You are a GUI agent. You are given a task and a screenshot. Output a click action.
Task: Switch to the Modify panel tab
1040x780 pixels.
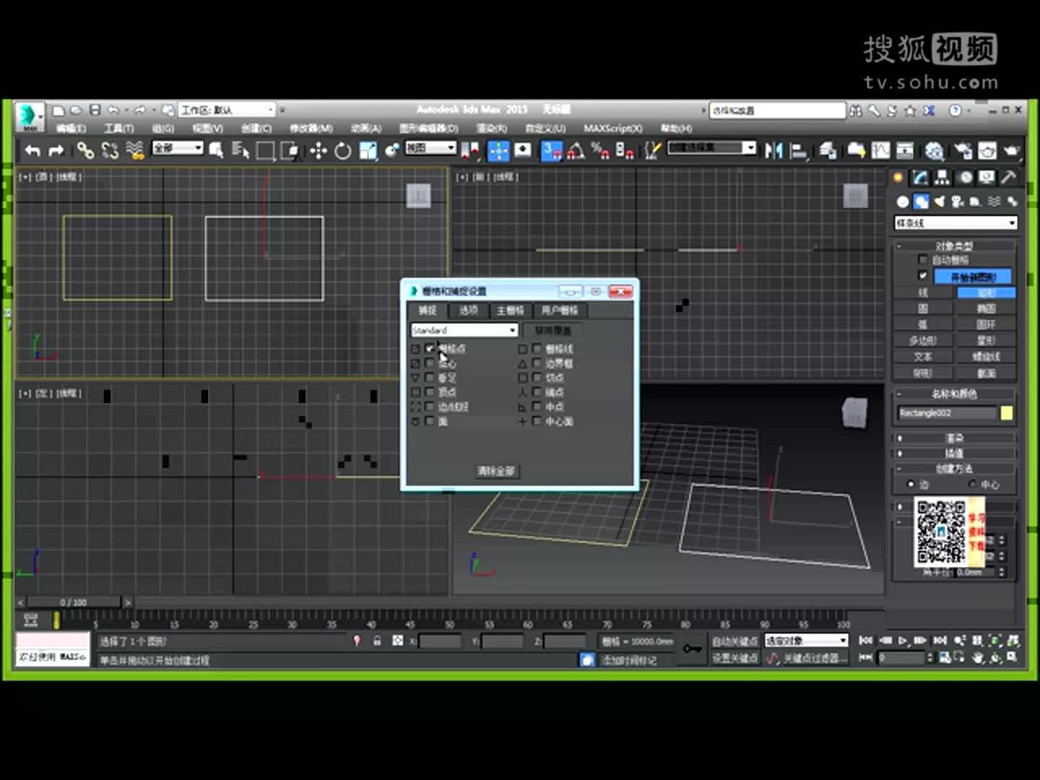point(920,178)
